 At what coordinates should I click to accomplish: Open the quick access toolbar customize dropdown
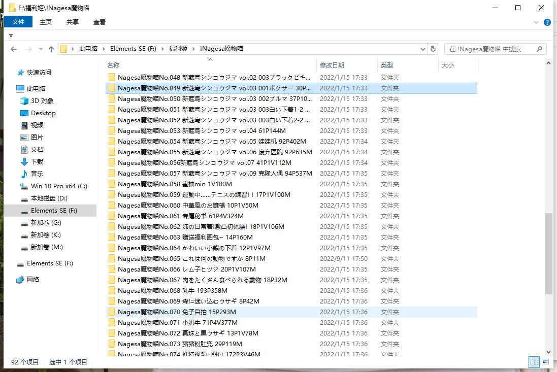(x=11, y=36)
